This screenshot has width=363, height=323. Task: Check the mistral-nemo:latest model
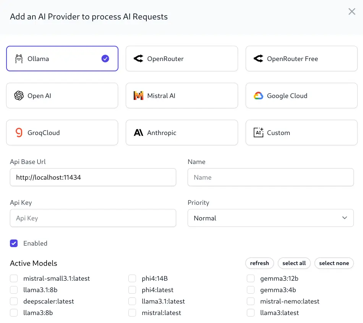coord(251,301)
